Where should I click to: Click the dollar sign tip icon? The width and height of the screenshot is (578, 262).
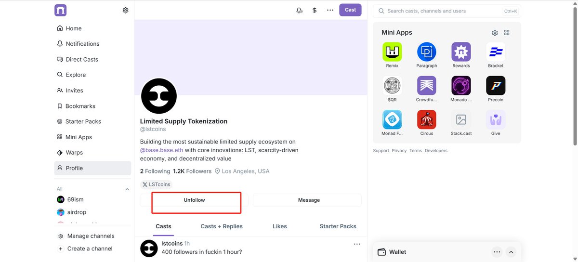(x=315, y=10)
